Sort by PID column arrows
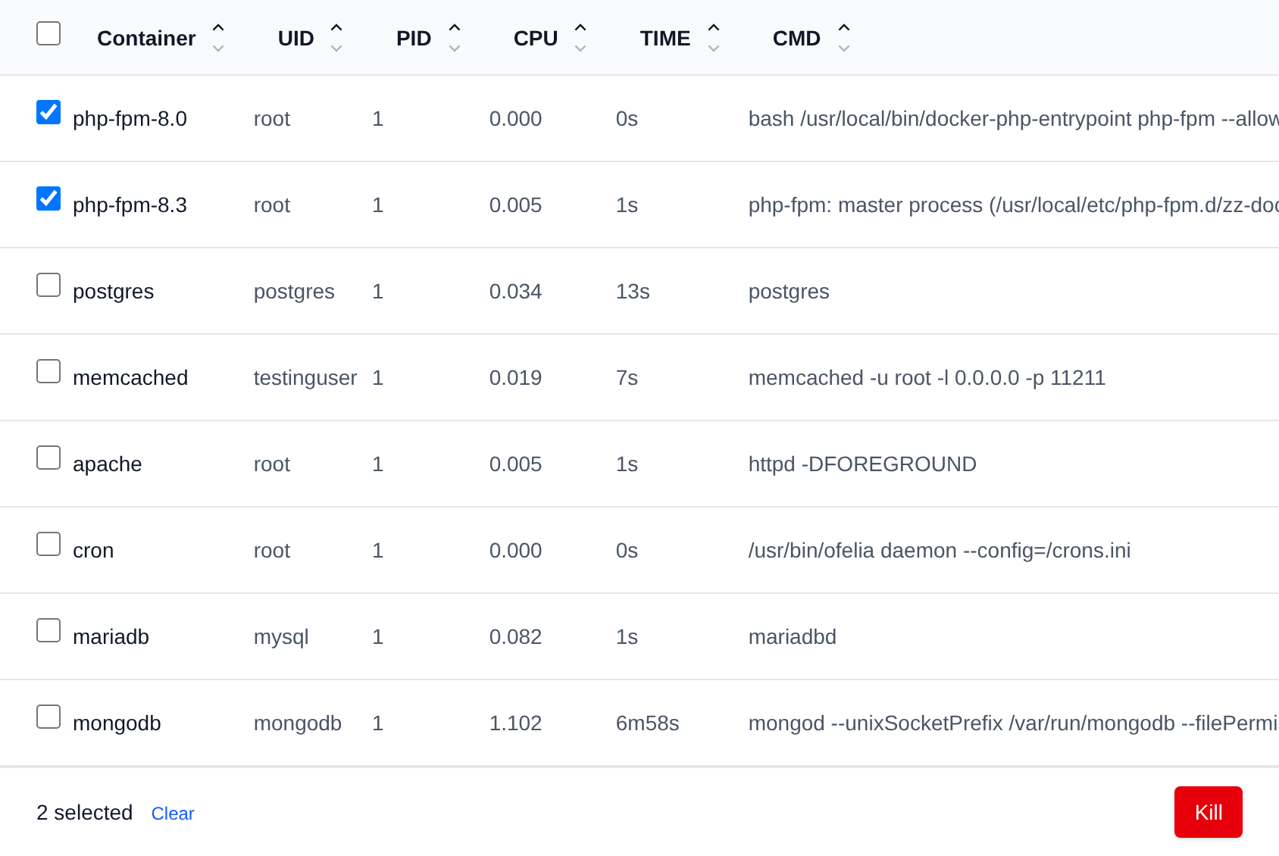 (x=455, y=38)
